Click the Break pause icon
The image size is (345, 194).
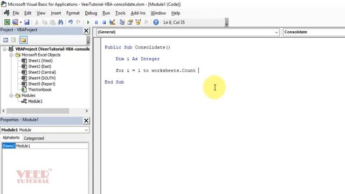[x=96, y=22]
